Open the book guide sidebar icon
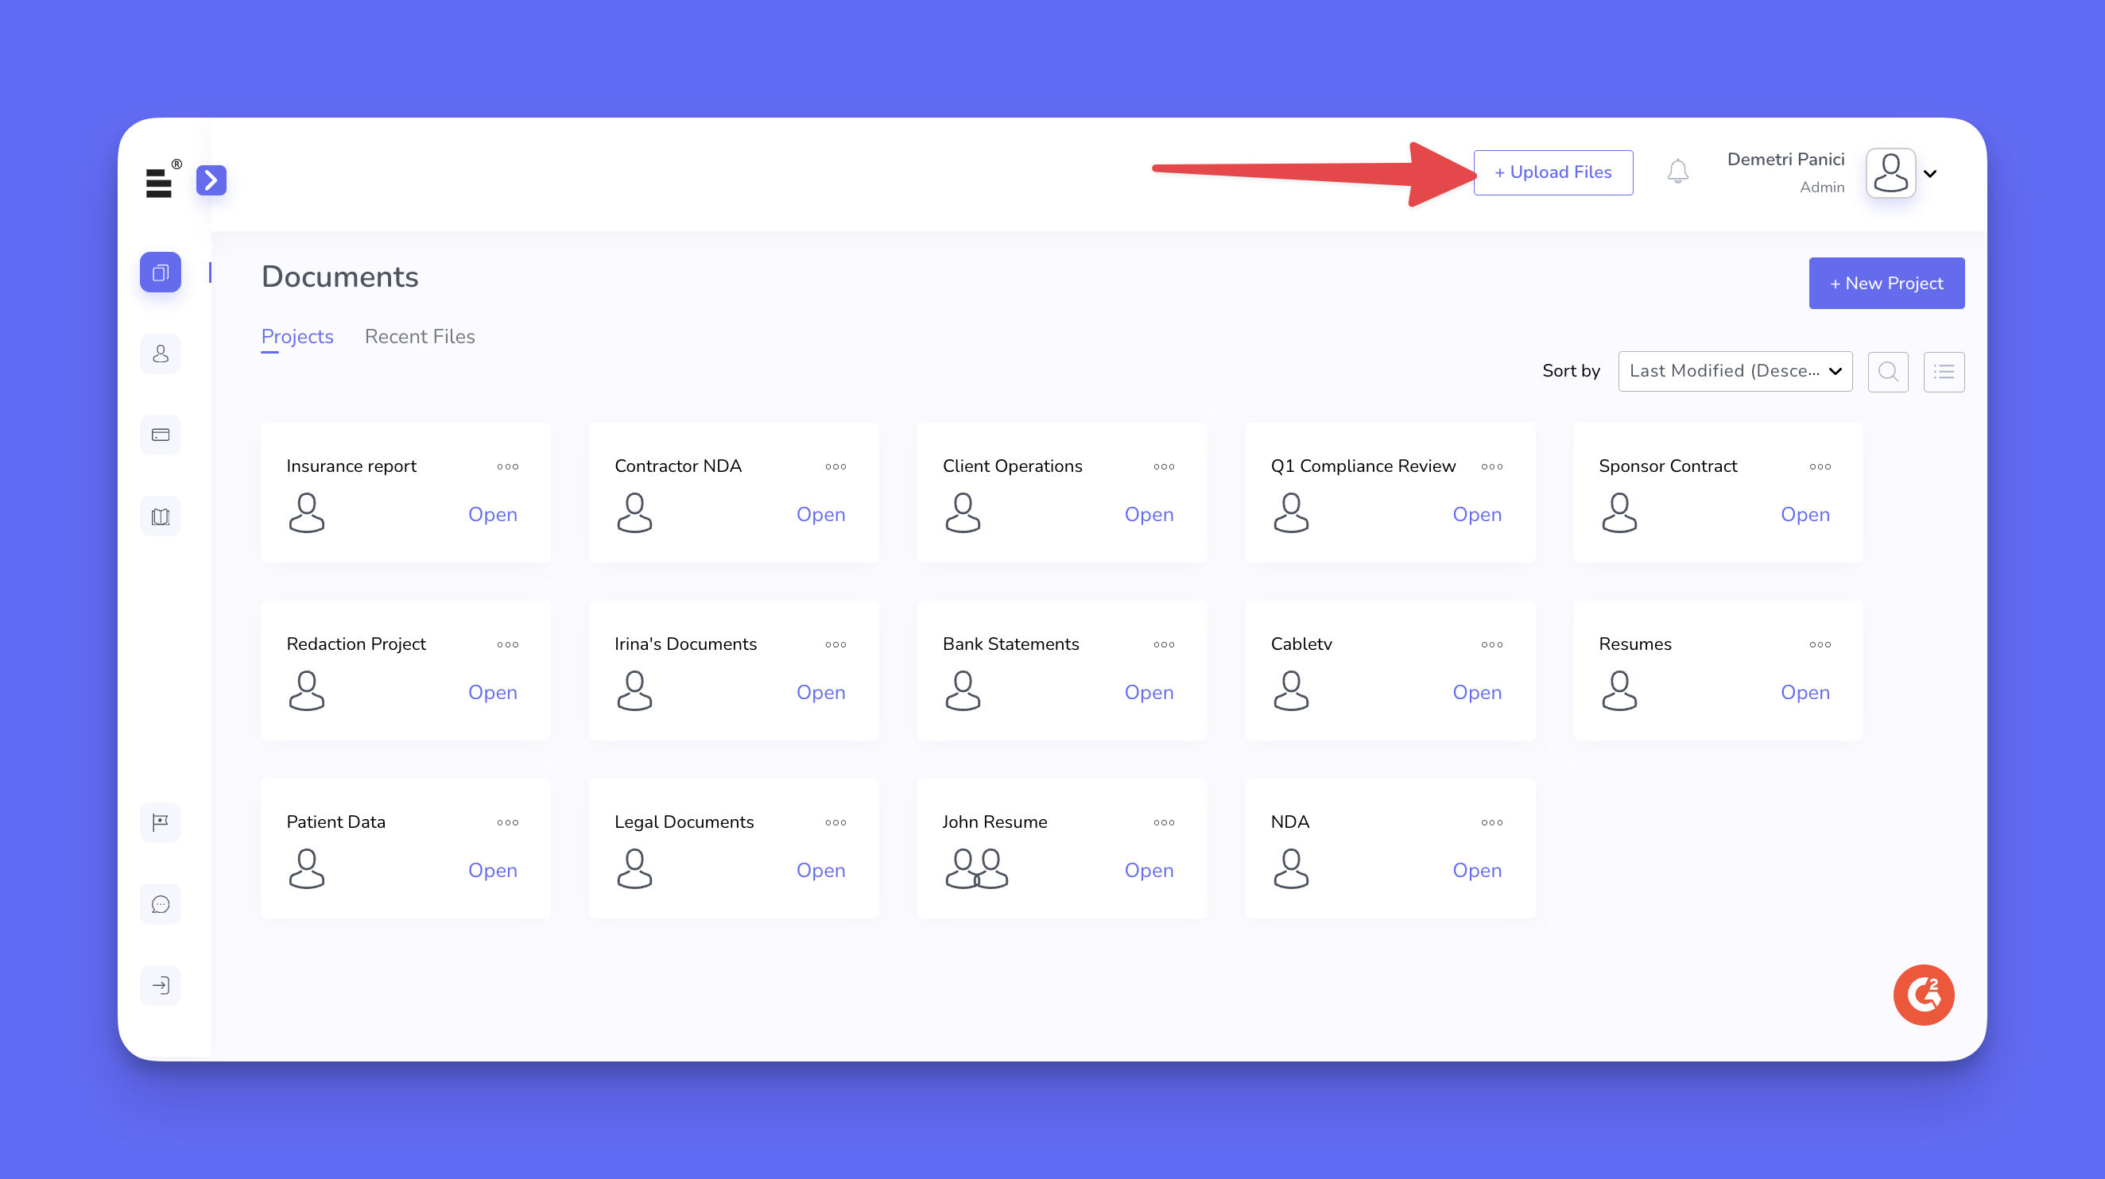The width and height of the screenshot is (2105, 1179). (x=160, y=516)
